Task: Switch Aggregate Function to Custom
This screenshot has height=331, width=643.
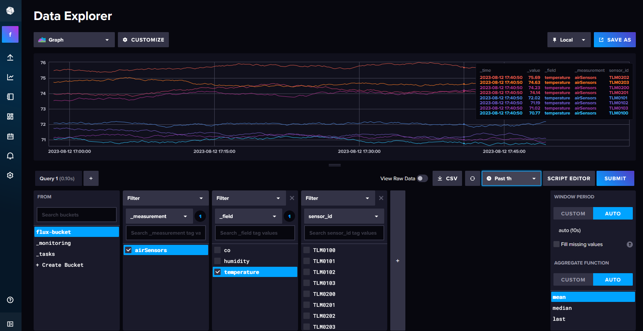Action: pos(573,280)
